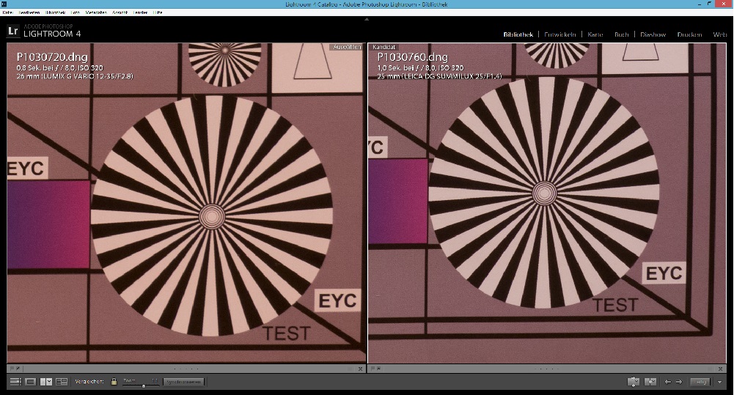Adjust the Zoom slider handle
This screenshot has width=734, height=395.
point(144,384)
